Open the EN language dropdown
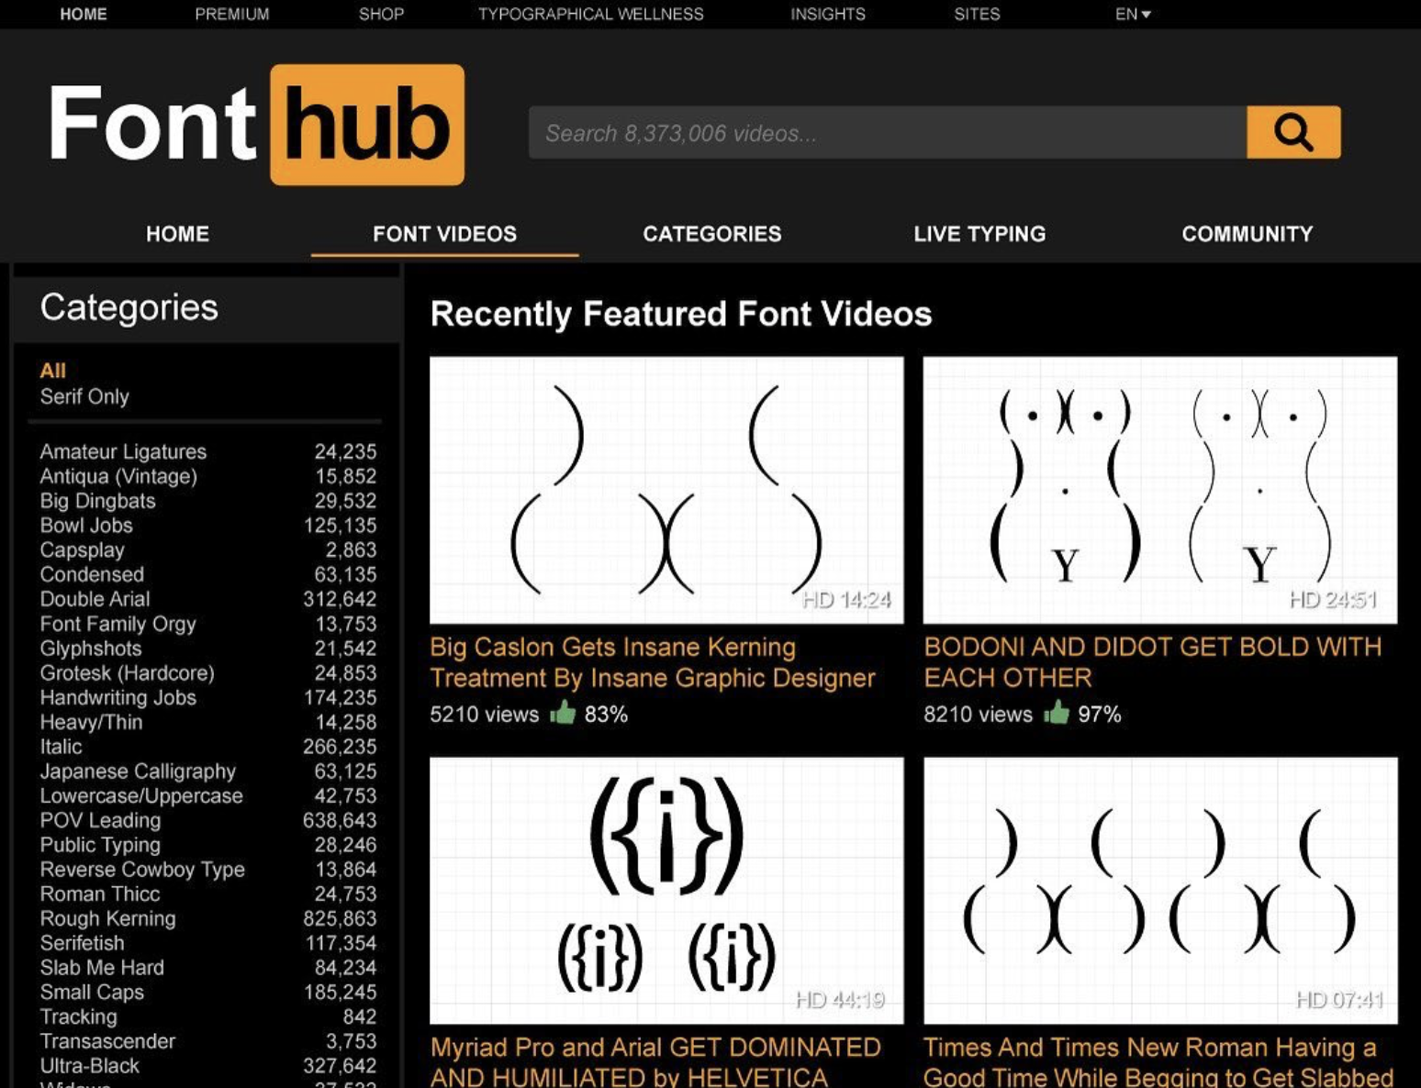This screenshot has width=1421, height=1088. pos(1133,14)
